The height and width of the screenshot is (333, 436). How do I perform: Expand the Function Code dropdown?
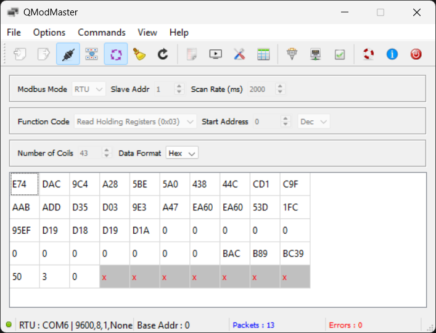(x=136, y=121)
